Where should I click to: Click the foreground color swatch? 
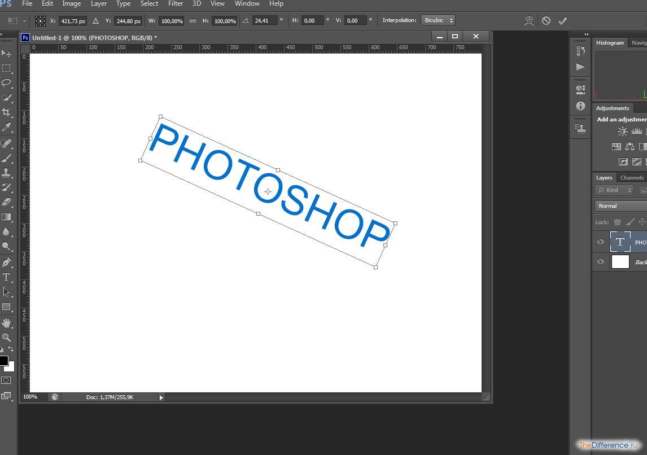pyautogui.click(x=3, y=361)
